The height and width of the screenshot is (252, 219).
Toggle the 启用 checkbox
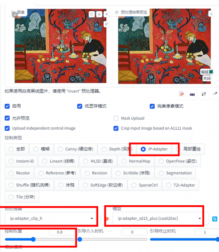[x=7, y=106]
